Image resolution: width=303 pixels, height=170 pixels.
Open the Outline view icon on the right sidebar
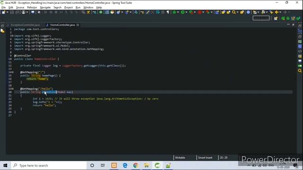pyautogui.click(x=300, y=31)
